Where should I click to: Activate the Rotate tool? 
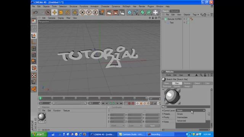[67, 13]
